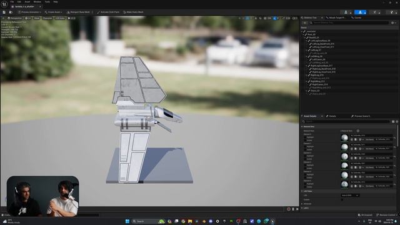Click the Asset Details search field

click(346, 121)
